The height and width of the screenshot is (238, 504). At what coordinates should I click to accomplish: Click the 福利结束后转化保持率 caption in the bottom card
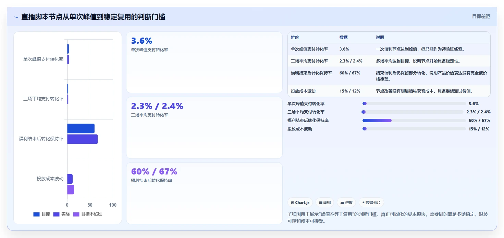(x=151, y=181)
